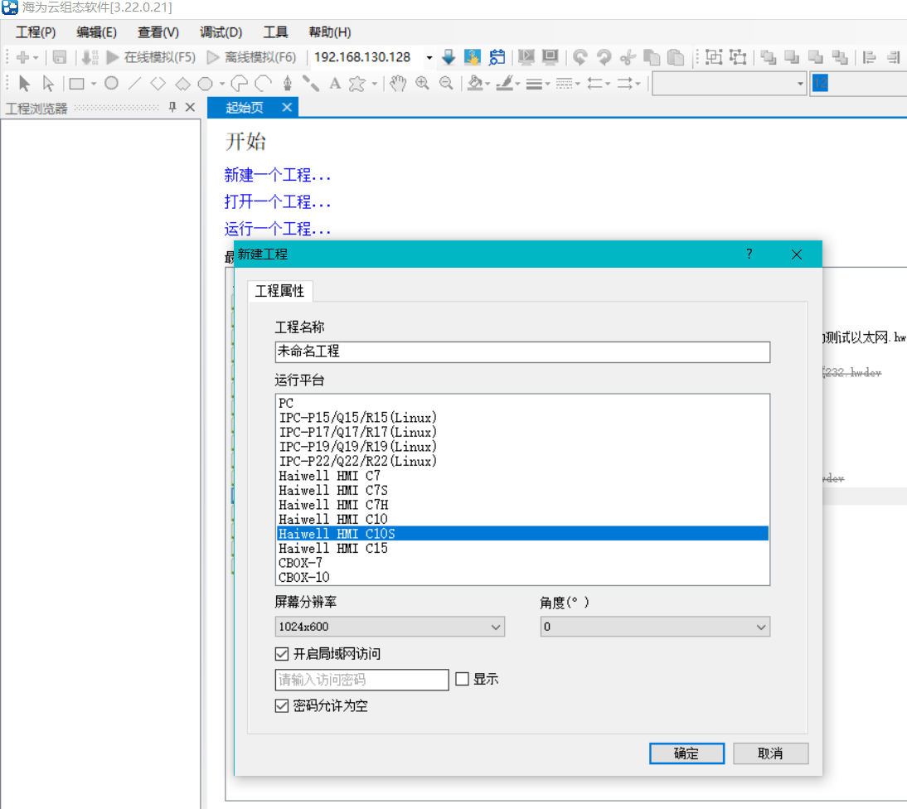Click the touch-hand device icon in toolbar

click(472, 57)
